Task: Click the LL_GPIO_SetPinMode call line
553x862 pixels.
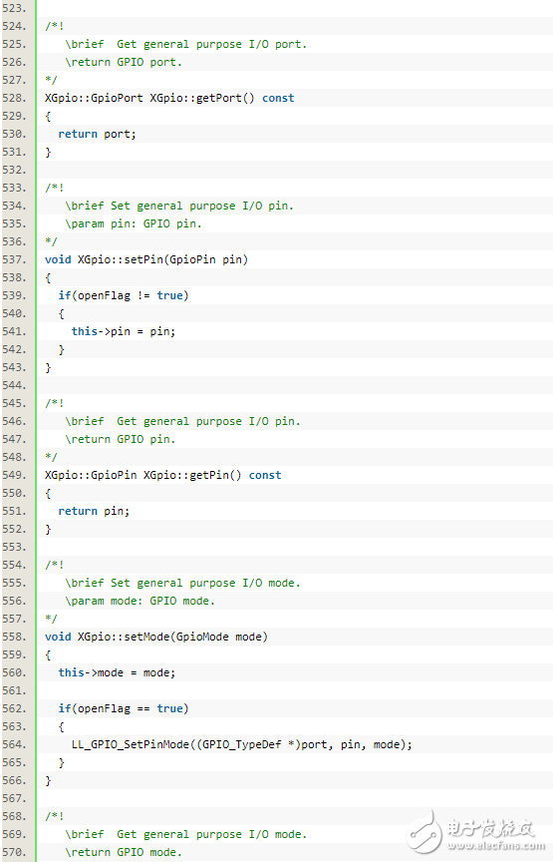Action: [242, 745]
